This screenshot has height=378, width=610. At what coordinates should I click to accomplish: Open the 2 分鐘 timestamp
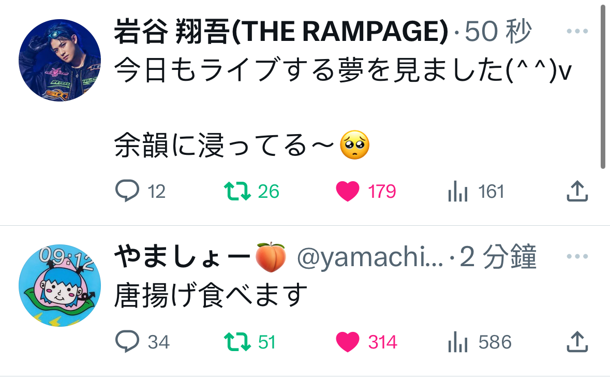pos(498,256)
